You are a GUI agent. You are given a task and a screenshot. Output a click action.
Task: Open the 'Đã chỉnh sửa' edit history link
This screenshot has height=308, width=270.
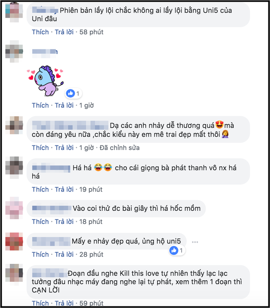point(119,148)
